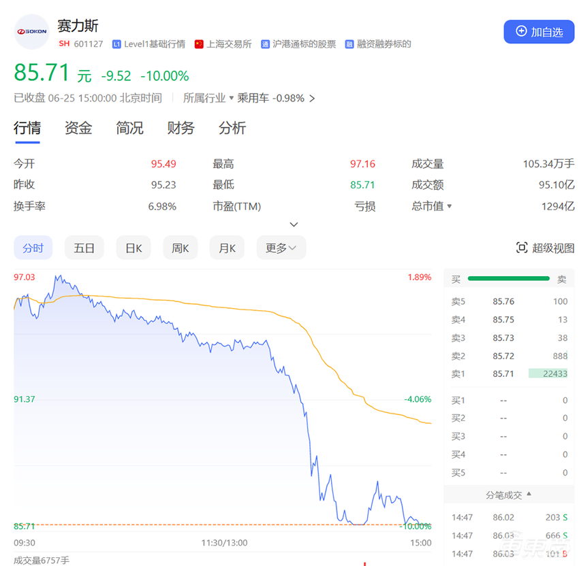Switch to the 资金 tab
579x566 pixels.
pyautogui.click(x=78, y=128)
